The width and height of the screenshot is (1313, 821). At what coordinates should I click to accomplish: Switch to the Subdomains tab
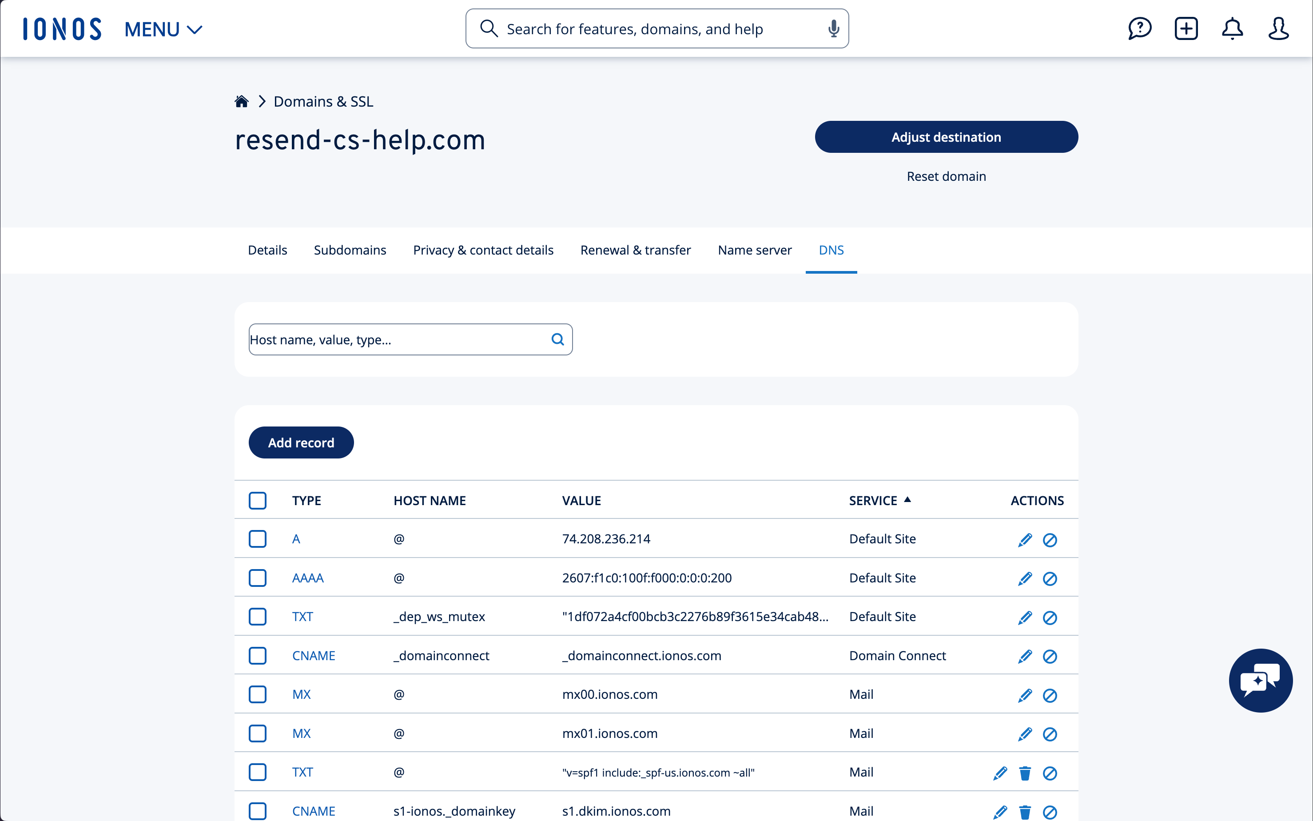click(350, 250)
